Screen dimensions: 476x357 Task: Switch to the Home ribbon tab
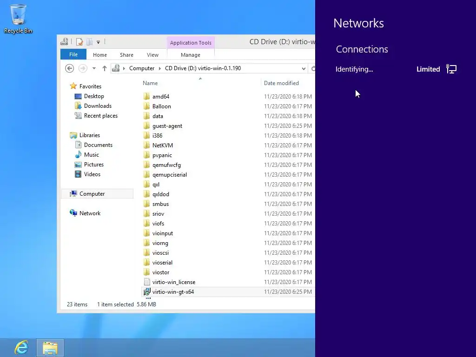click(100, 55)
